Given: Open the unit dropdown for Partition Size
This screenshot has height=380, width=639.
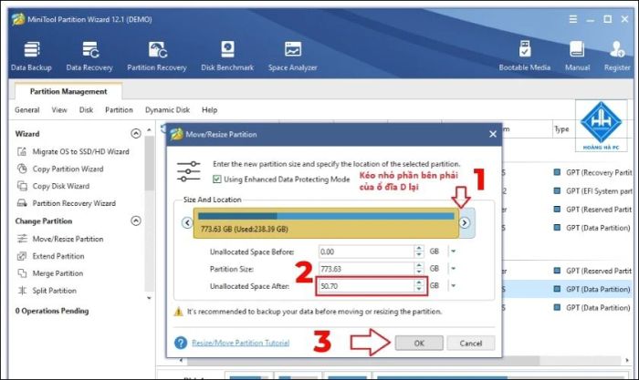Looking at the screenshot, I should click(453, 269).
